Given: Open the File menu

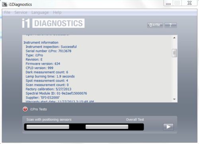Looking at the screenshot, I should pos(7,12).
